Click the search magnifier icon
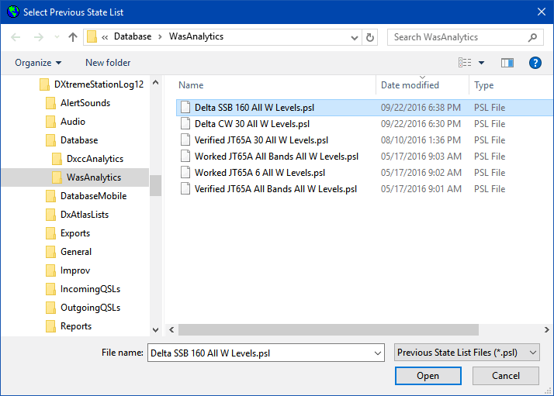This screenshot has height=396, width=554. tap(532, 37)
